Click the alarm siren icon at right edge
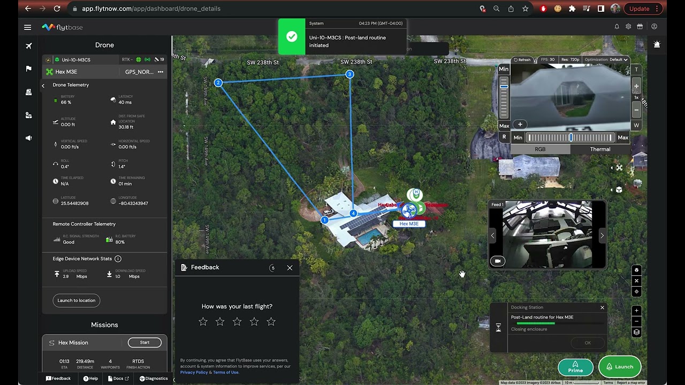Screen dimensions: 685x385 click(x=657, y=45)
